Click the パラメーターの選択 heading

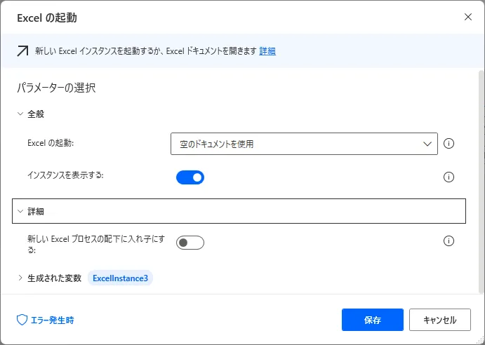(56, 88)
